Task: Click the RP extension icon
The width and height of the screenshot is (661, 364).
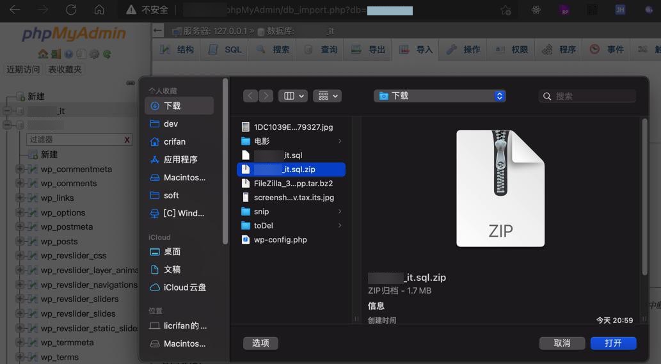Action: (564, 10)
